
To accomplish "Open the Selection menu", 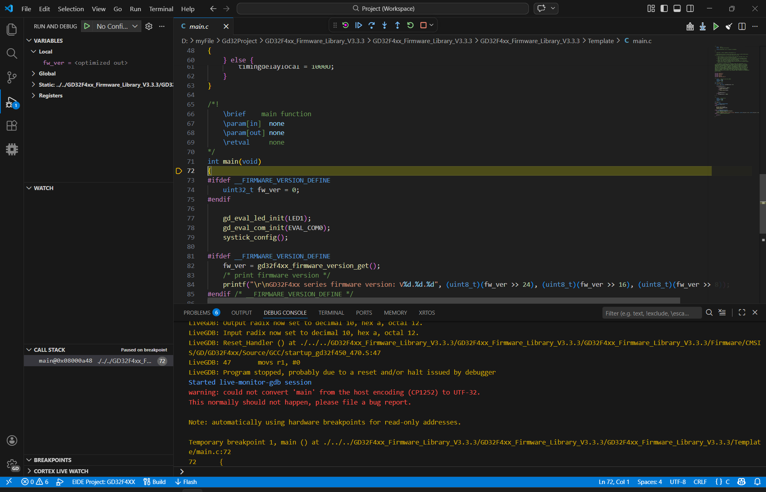I will 71,8.
